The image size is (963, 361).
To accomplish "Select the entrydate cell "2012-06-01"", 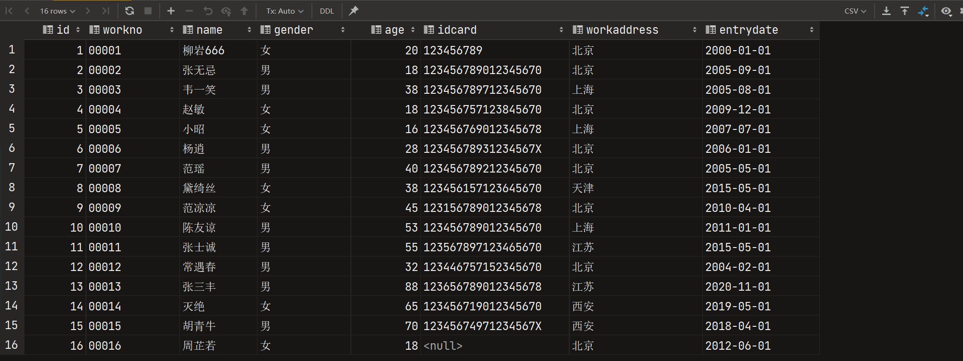I will [x=761, y=346].
